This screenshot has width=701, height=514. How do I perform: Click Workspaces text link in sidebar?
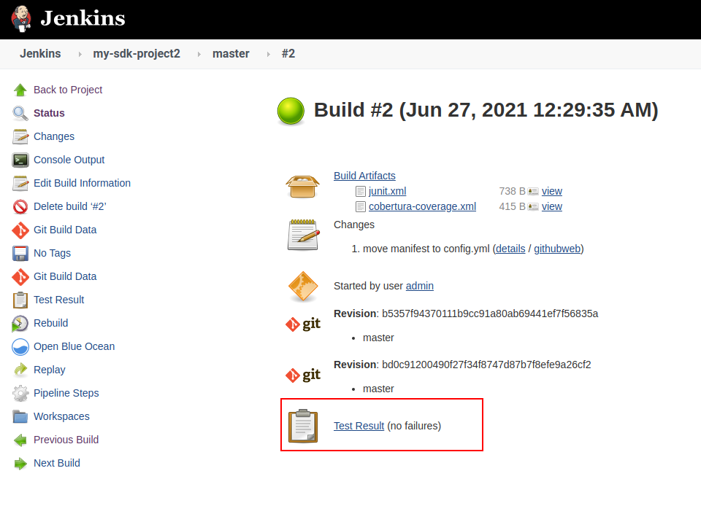coord(61,416)
